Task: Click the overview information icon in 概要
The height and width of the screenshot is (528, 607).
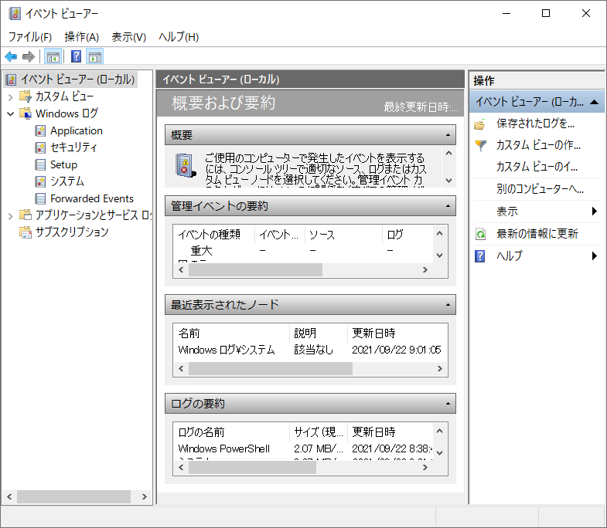Action: (x=185, y=166)
